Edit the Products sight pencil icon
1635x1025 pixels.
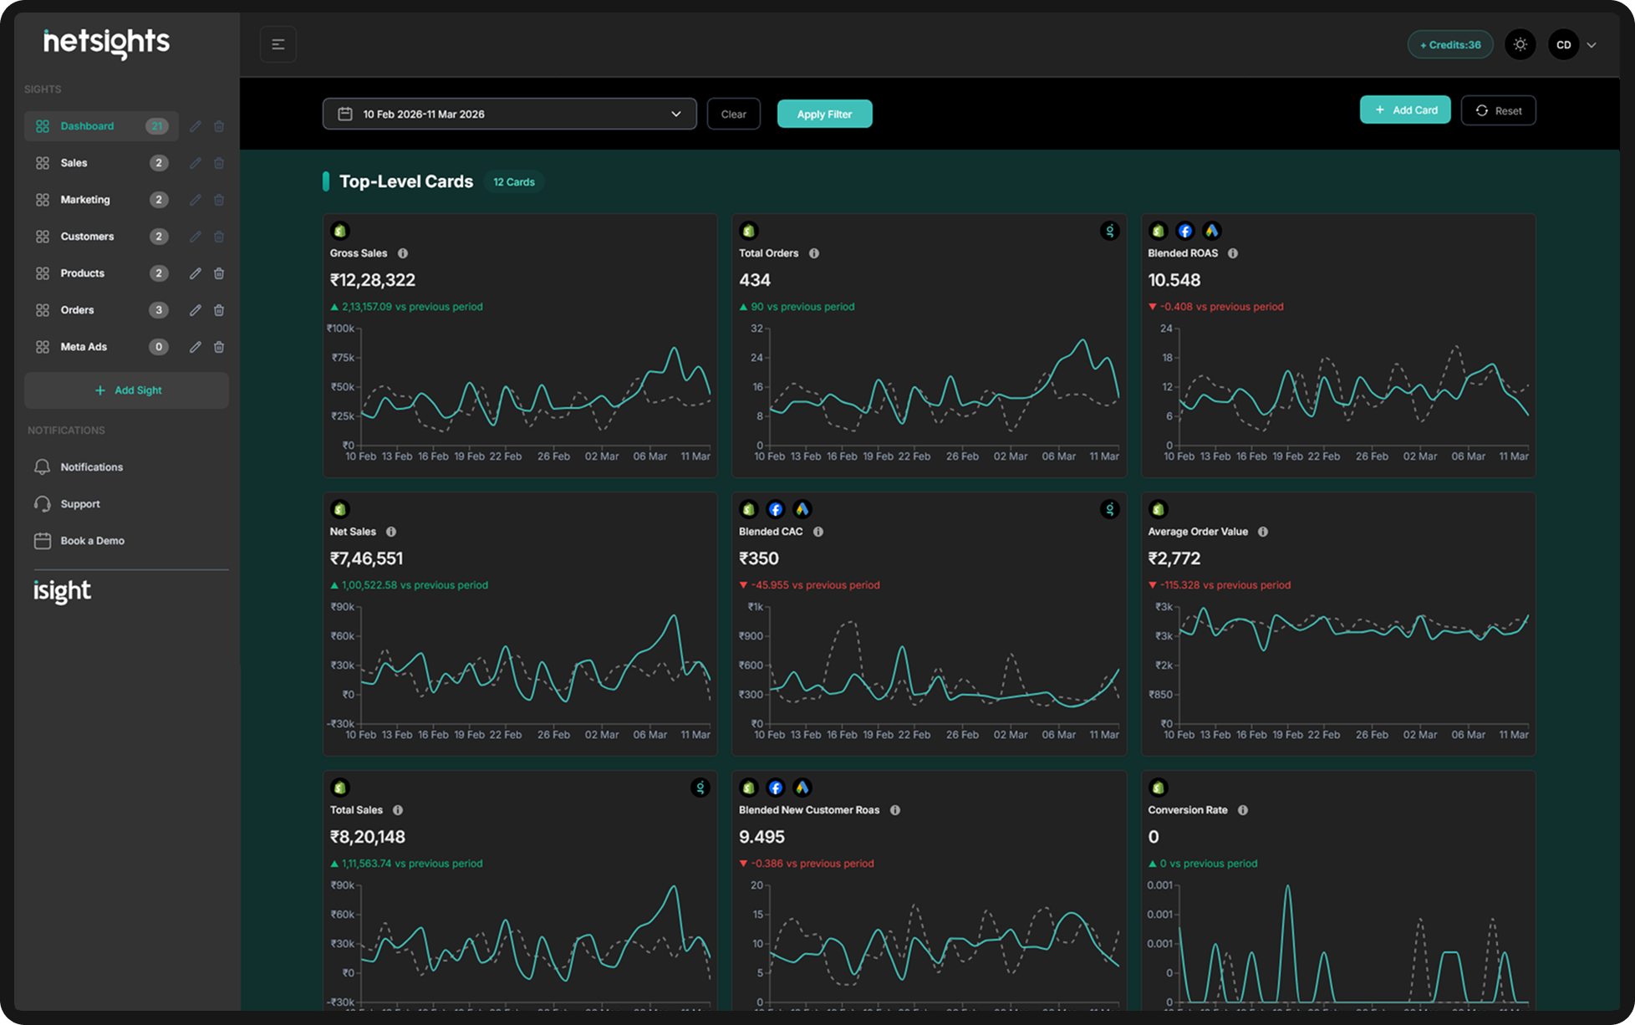click(195, 273)
